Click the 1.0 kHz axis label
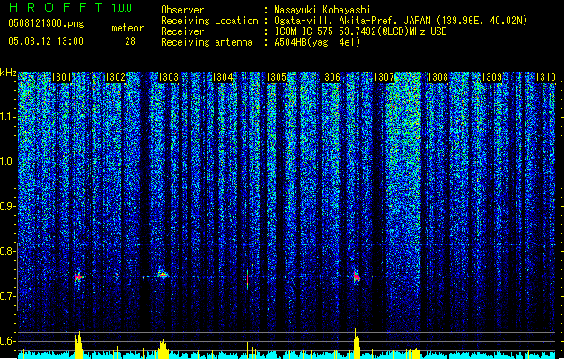Viewport: 565px width, 359px height. click(x=7, y=162)
